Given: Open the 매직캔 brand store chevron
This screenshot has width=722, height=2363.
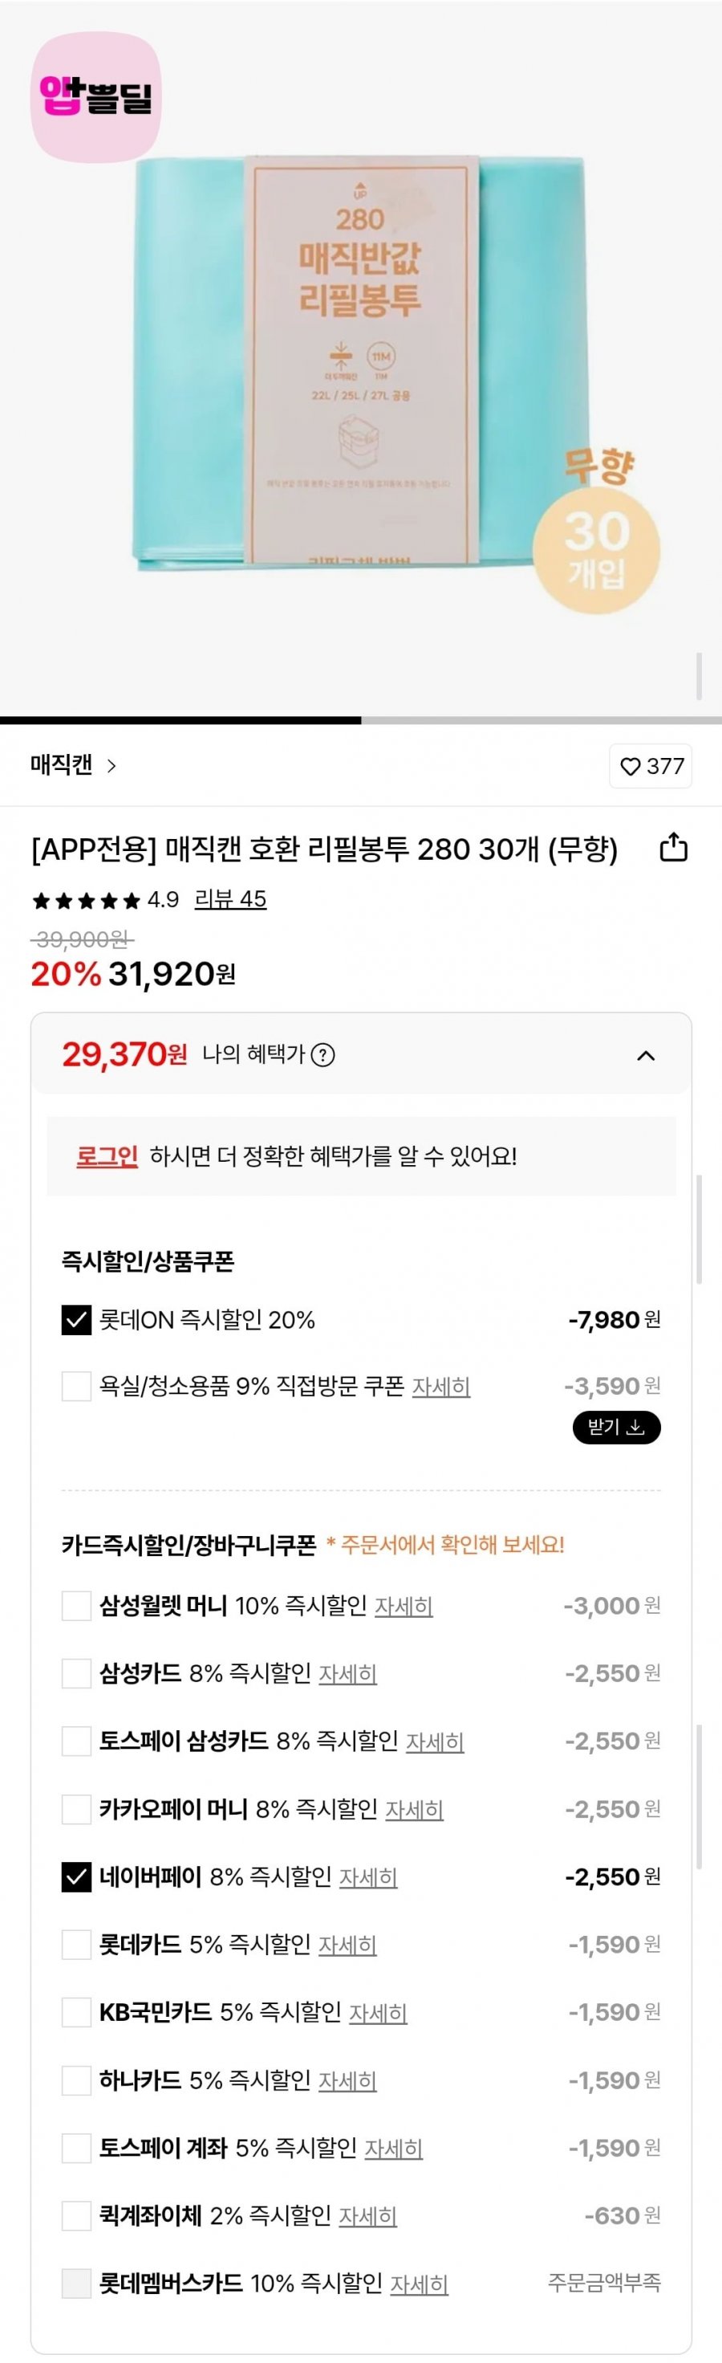Looking at the screenshot, I should point(112,766).
